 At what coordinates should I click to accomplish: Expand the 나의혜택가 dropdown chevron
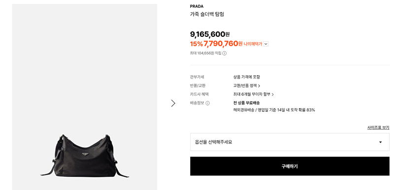(266, 44)
